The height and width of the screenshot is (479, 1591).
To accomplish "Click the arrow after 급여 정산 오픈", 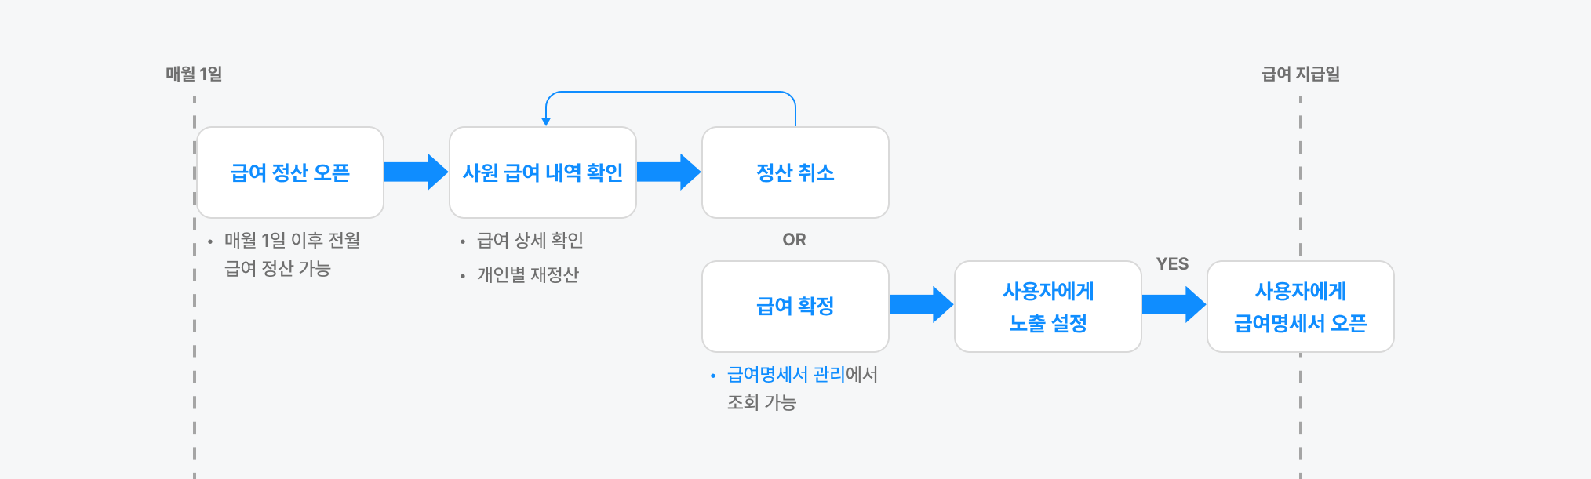I will (x=416, y=172).
